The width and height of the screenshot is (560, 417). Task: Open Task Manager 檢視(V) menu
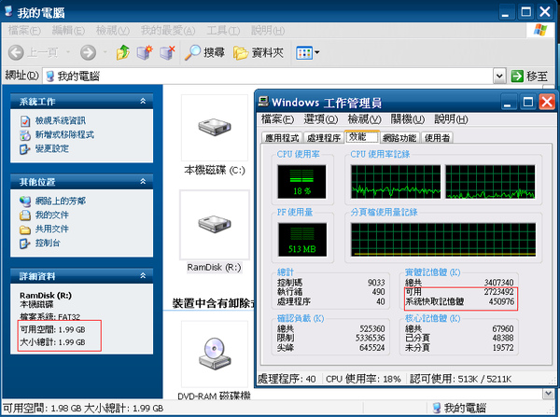365,118
